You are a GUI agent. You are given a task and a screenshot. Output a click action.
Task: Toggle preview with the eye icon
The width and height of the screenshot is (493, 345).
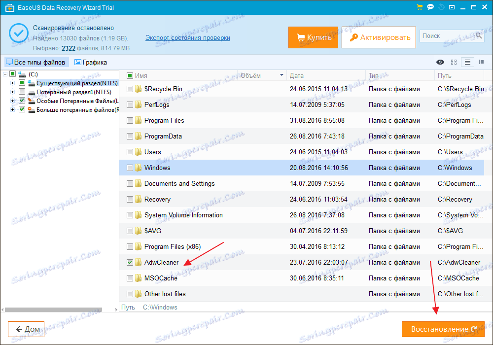point(440,62)
